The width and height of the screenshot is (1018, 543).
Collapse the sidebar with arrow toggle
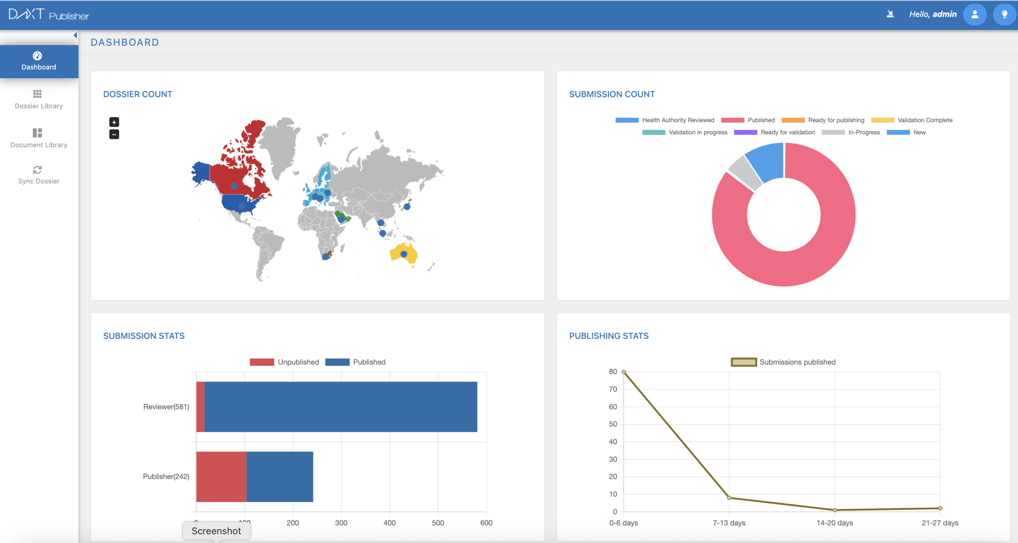75,35
